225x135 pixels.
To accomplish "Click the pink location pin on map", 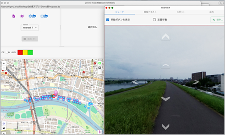I will click(56, 93).
